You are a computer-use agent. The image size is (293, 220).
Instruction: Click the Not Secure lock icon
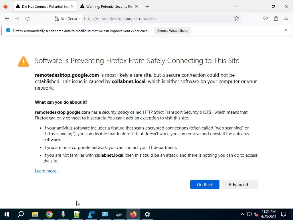[x=57, y=19]
